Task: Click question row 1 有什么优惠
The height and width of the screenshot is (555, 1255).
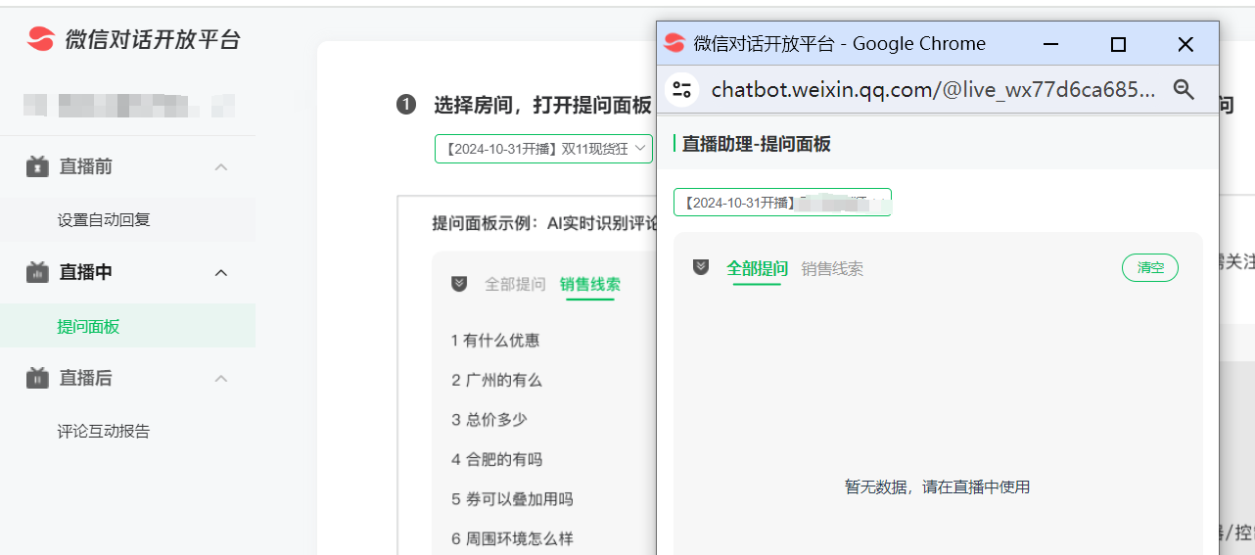Action: (x=495, y=340)
